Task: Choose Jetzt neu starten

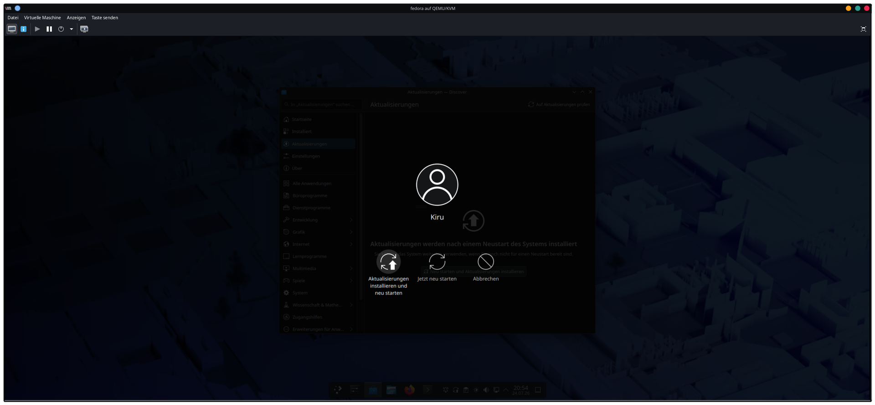Action: point(437,268)
